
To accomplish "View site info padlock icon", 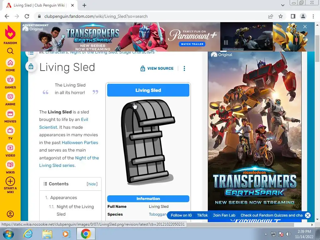I will [40, 16].
